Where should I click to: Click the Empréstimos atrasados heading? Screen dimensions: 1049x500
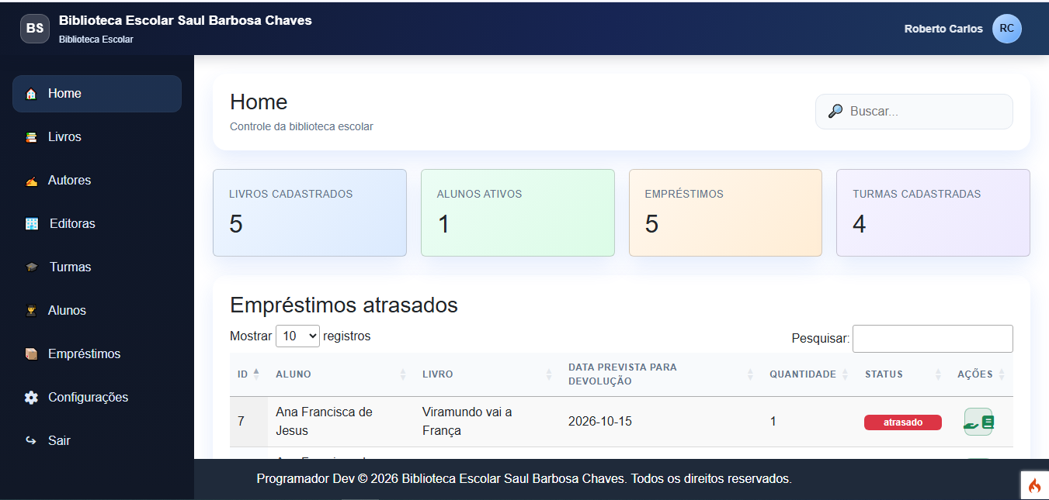[344, 305]
